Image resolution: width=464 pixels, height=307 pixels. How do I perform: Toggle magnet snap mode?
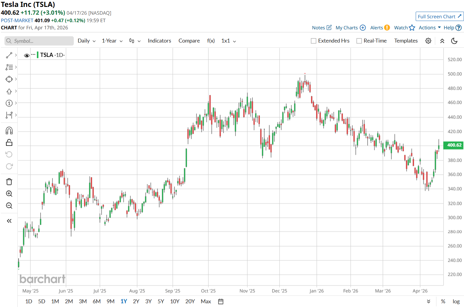(x=9, y=131)
